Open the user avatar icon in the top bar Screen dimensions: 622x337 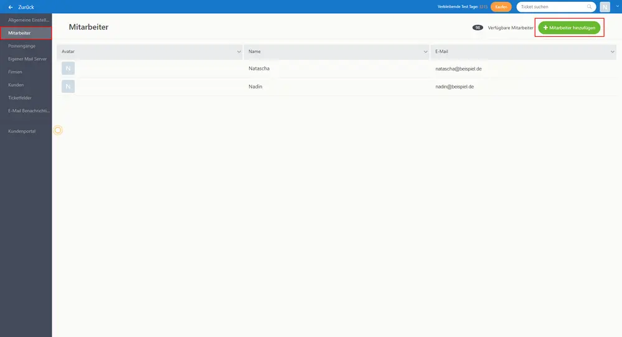[x=605, y=7]
